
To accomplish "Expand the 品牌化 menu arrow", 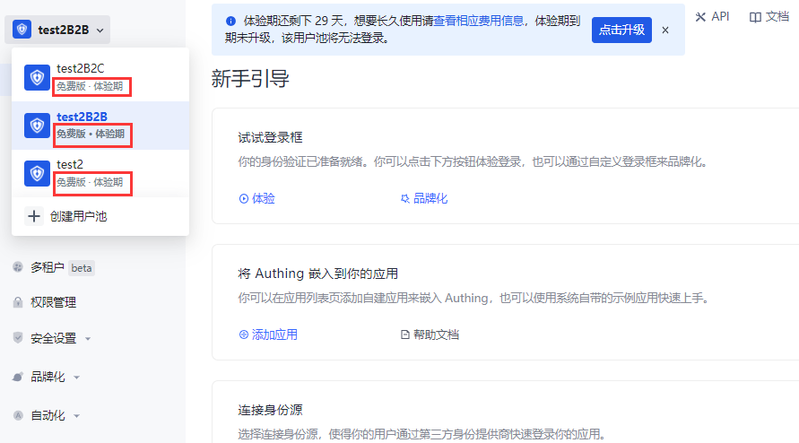I will [x=77, y=378].
